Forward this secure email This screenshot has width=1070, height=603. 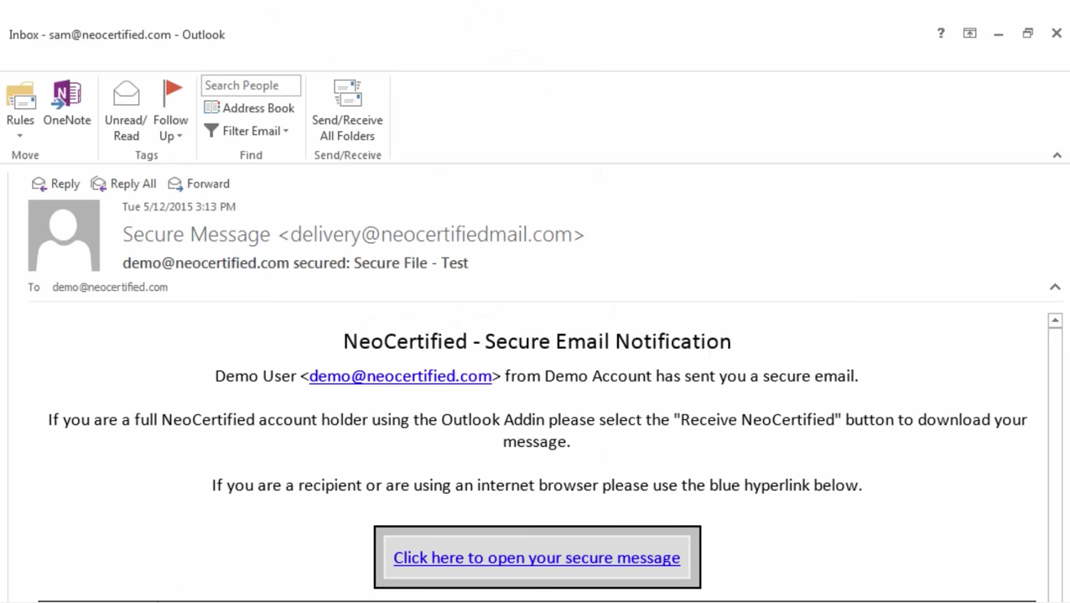199,184
